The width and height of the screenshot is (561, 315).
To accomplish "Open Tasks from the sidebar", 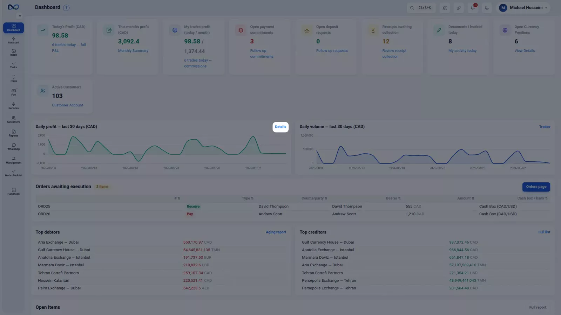I will click(x=13, y=65).
